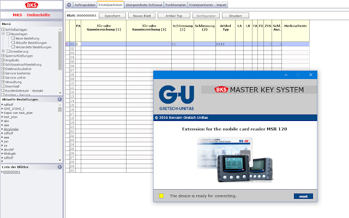Image resolution: width=349 pixels, height=218 pixels.
Task: Click the Aktuelle Bestellungen list scrollbar thumb
Action: [60, 109]
